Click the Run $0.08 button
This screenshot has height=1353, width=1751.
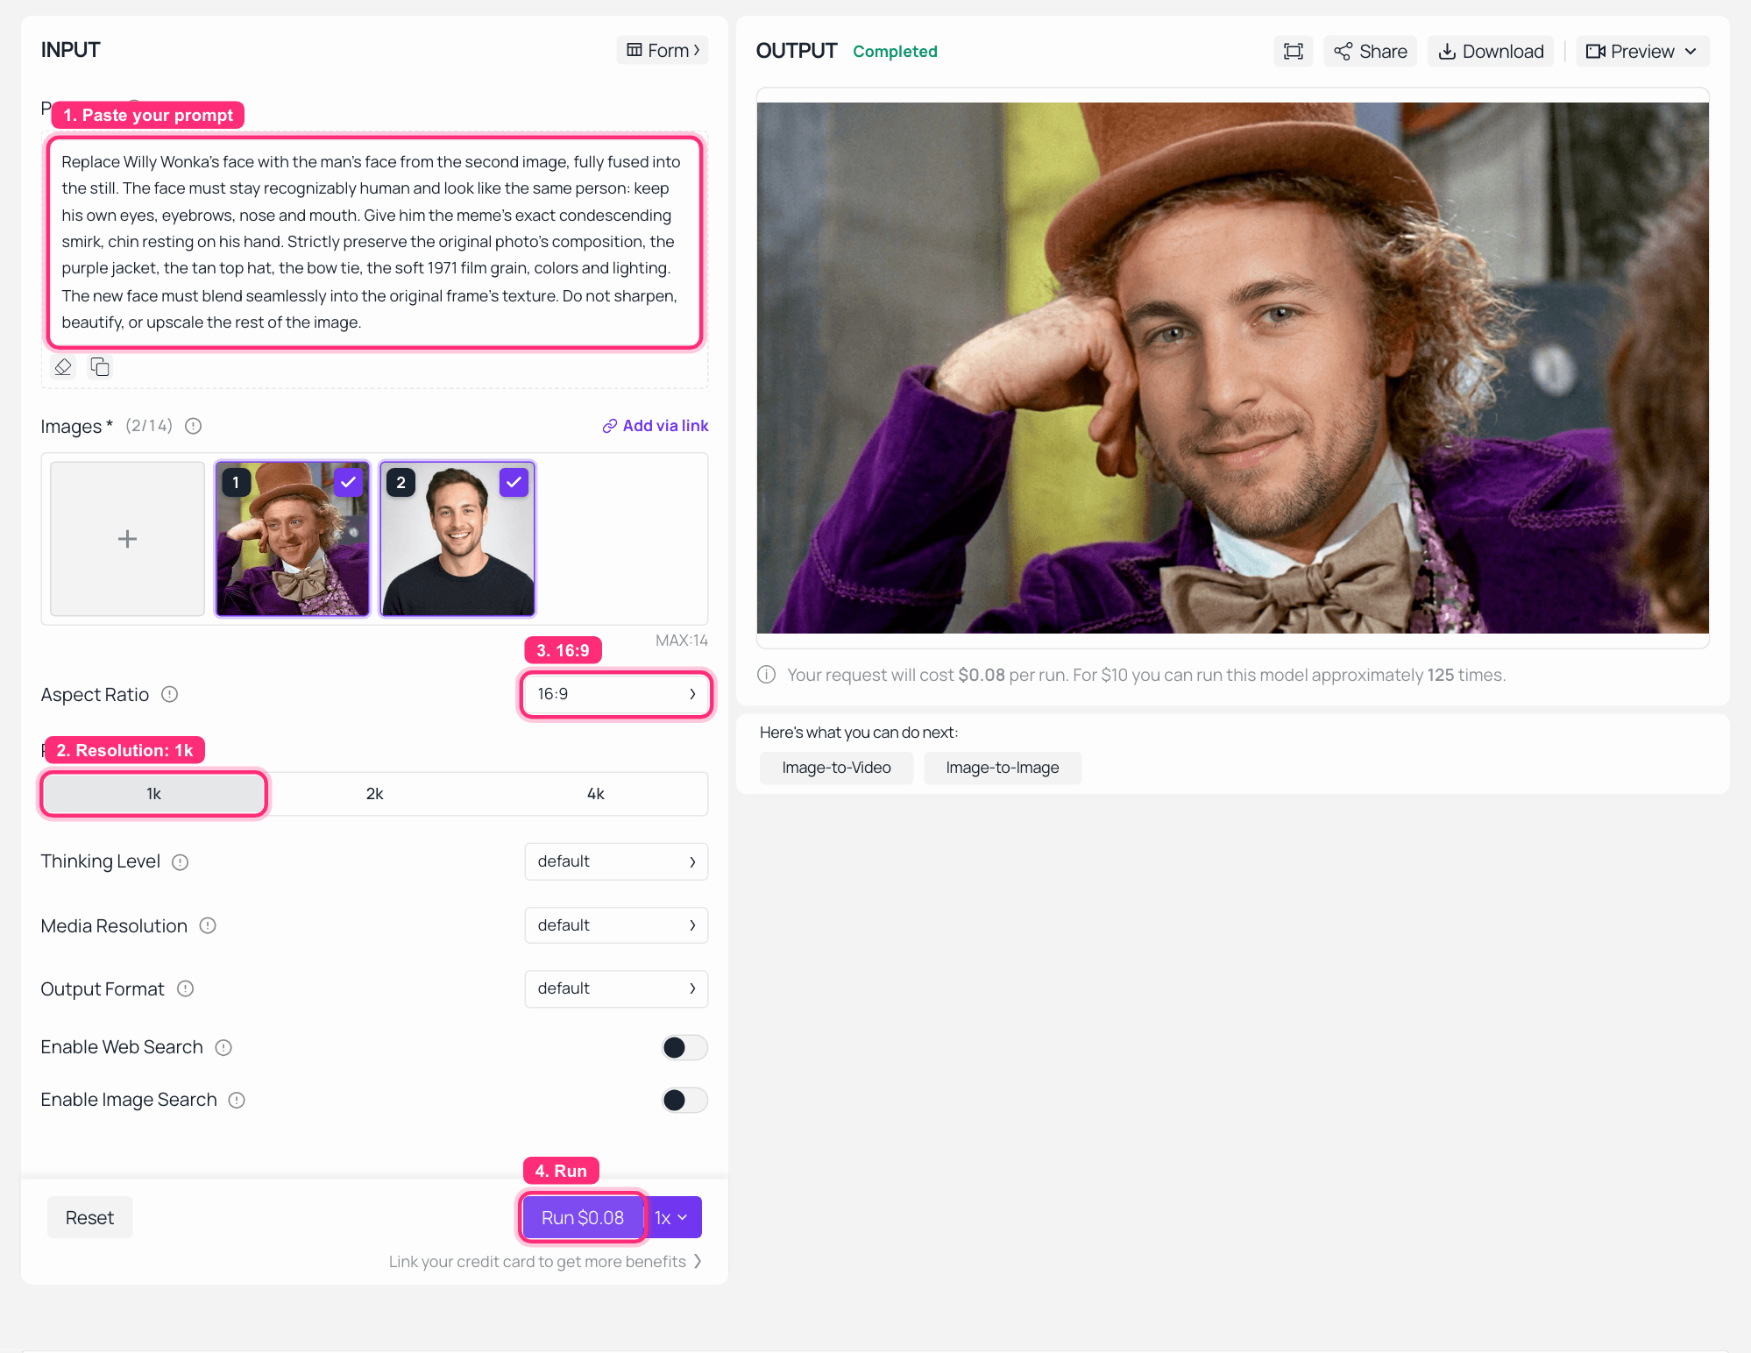(583, 1218)
